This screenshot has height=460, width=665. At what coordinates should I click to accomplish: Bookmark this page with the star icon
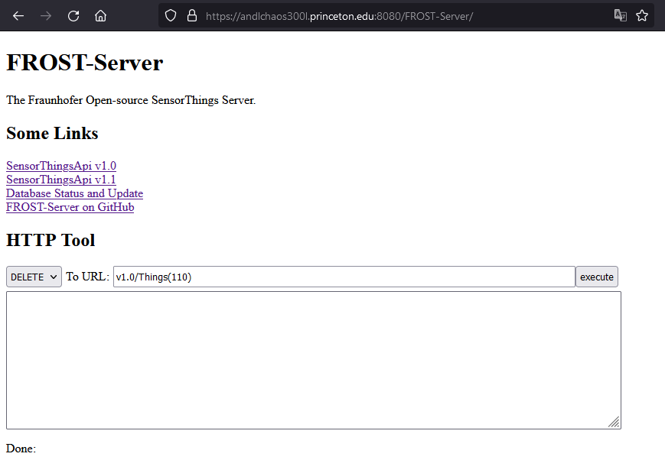point(642,15)
